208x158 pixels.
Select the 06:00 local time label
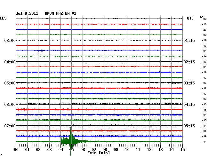tap(10, 105)
